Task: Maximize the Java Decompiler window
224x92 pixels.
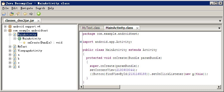Action: (x=216, y=3)
